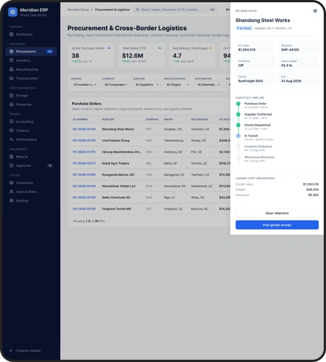Screen dimensions: 326x362
Task: Click the Storage sidebar icon
Action: (x=11, y=95)
